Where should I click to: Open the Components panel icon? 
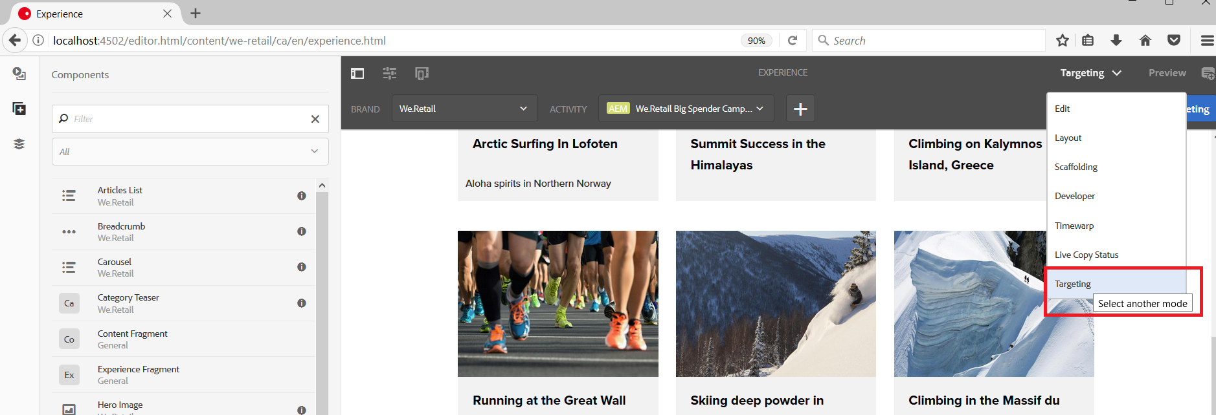19,109
